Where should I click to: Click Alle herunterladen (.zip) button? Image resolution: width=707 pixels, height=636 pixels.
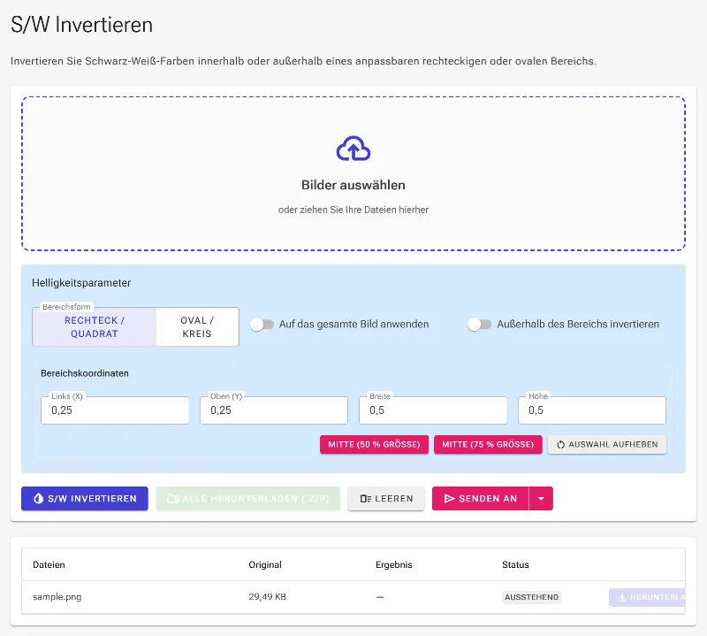pos(248,498)
